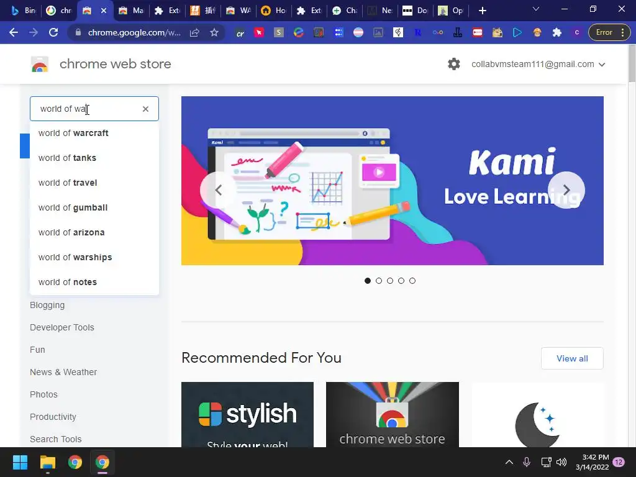Click the blue 'R' extension icon
The width and height of the screenshot is (636, 477).
(417, 32)
